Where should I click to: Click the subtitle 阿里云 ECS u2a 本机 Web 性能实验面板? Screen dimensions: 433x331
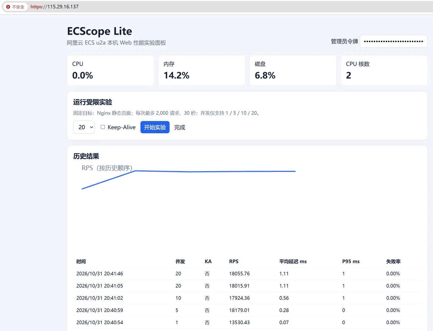[117, 43]
